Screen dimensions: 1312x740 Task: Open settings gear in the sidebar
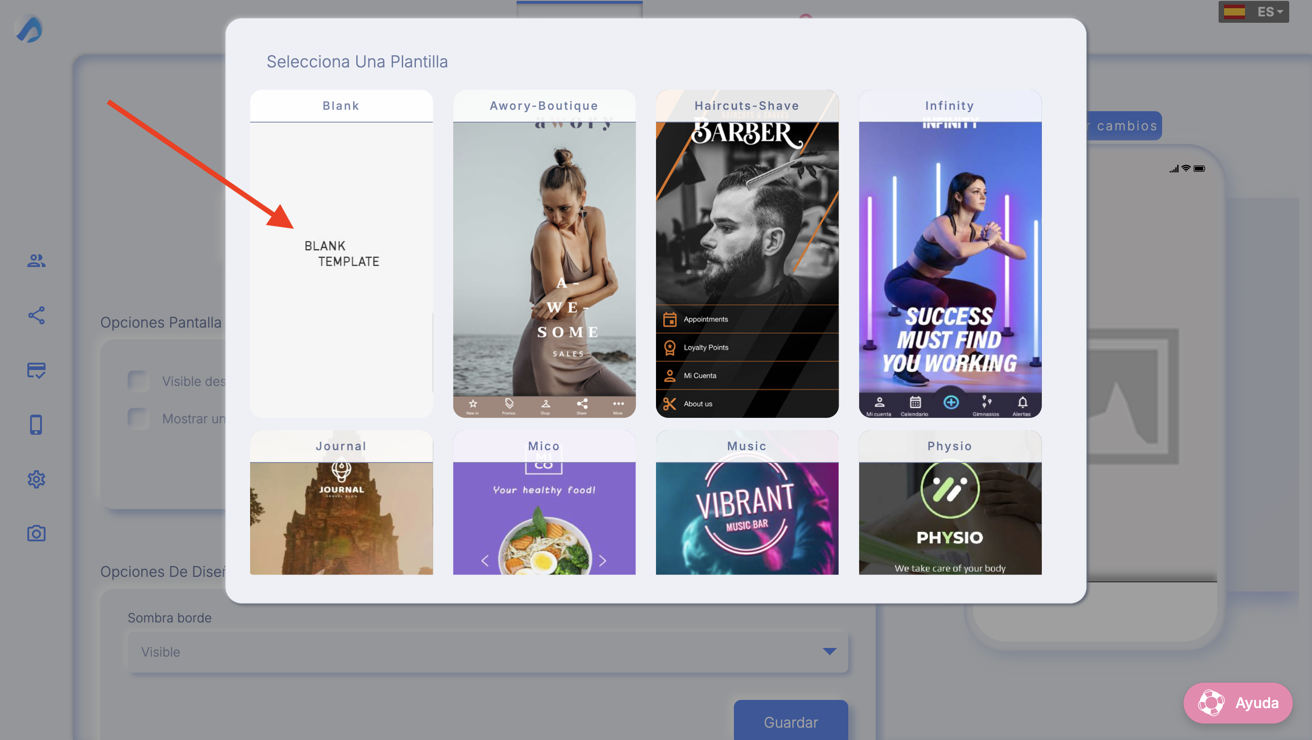click(36, 479)
